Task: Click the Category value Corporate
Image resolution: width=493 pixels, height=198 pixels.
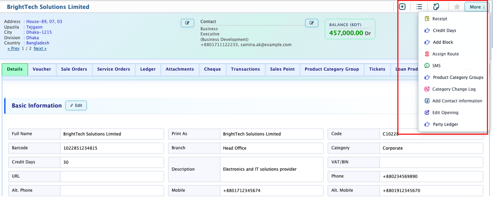Action: (431, 148)
